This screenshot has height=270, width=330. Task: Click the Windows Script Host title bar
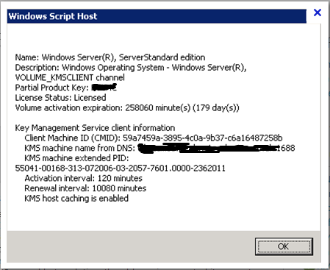pos(157,16)
